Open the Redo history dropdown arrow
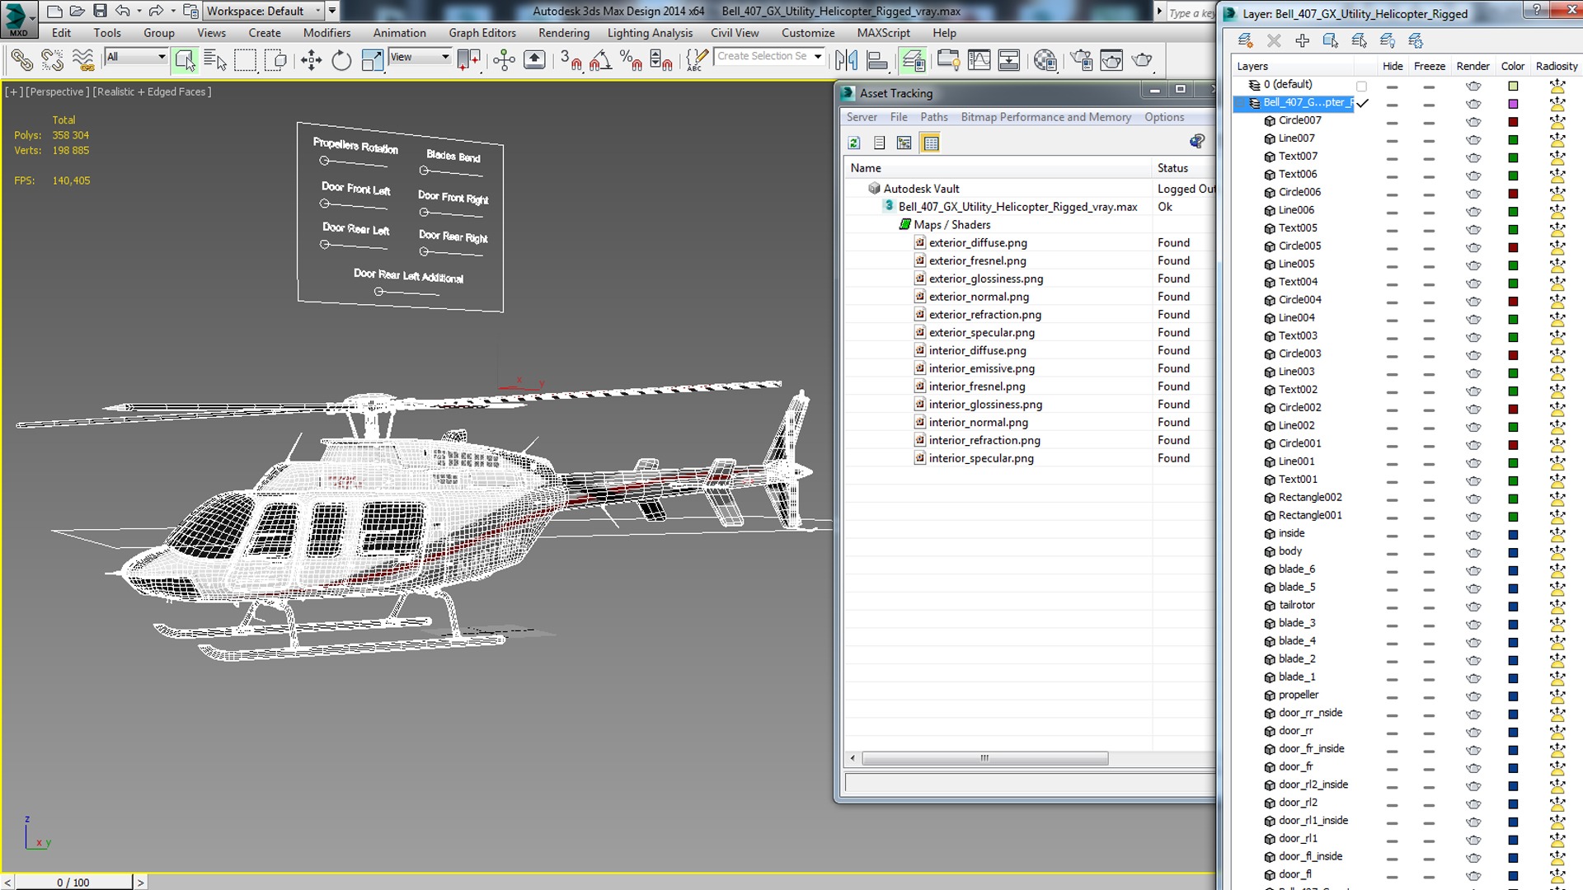The image size is (1583, 890). tap(172, 11)
